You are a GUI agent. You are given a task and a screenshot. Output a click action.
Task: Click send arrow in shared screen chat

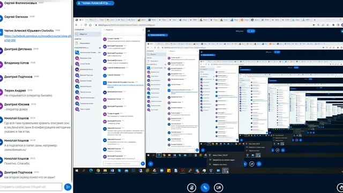point(143,164)
